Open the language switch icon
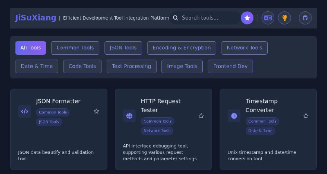 (268, 18)
